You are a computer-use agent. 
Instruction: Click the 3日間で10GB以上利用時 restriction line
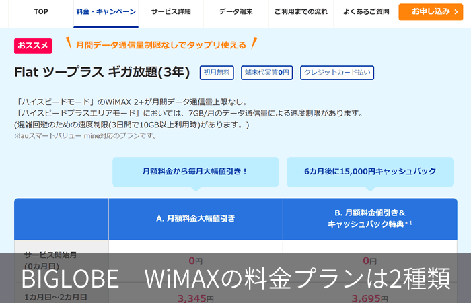132,125
